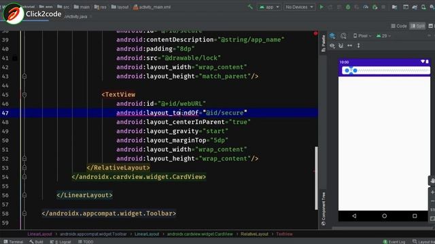Open the Logcat tool window
Screen dimensions: 435x244
tap(60, 241)
